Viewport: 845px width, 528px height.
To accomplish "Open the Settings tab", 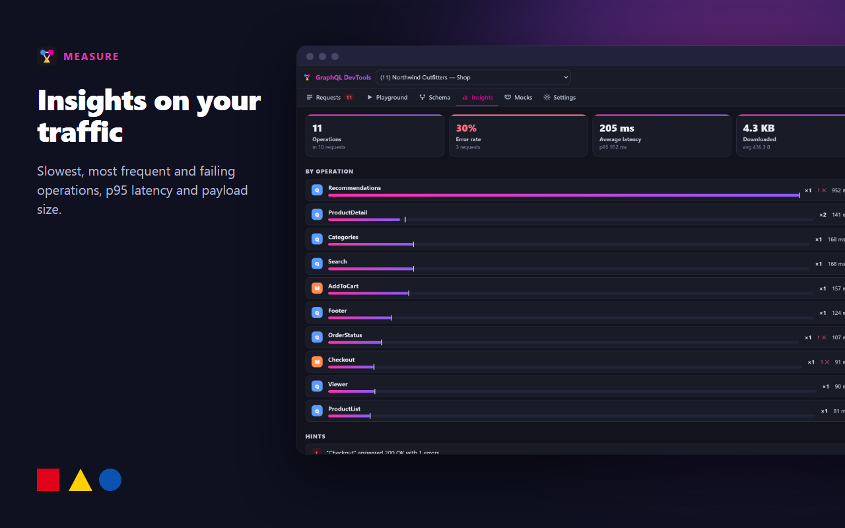I will tap(560, 97).
